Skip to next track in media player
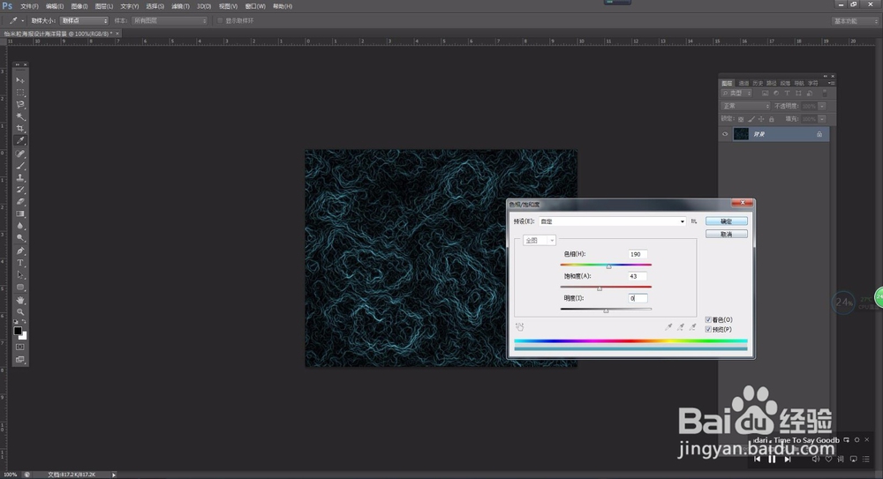Image resolution: width=883 pixels, height=479 pixels. pyautogui.click(x=788, y=460)
